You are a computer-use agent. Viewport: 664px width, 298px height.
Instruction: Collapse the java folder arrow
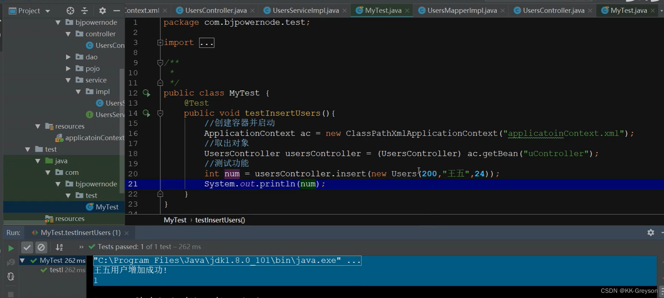point(38,161)
